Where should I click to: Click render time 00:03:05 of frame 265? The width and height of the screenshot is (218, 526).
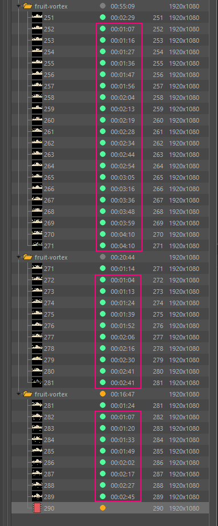123,177
